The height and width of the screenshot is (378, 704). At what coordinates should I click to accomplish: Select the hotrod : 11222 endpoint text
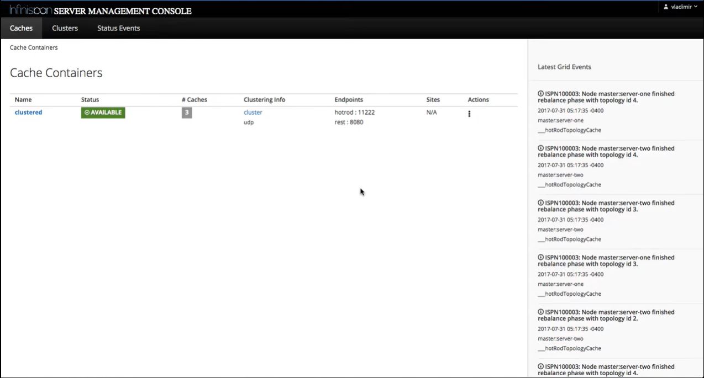355,112
